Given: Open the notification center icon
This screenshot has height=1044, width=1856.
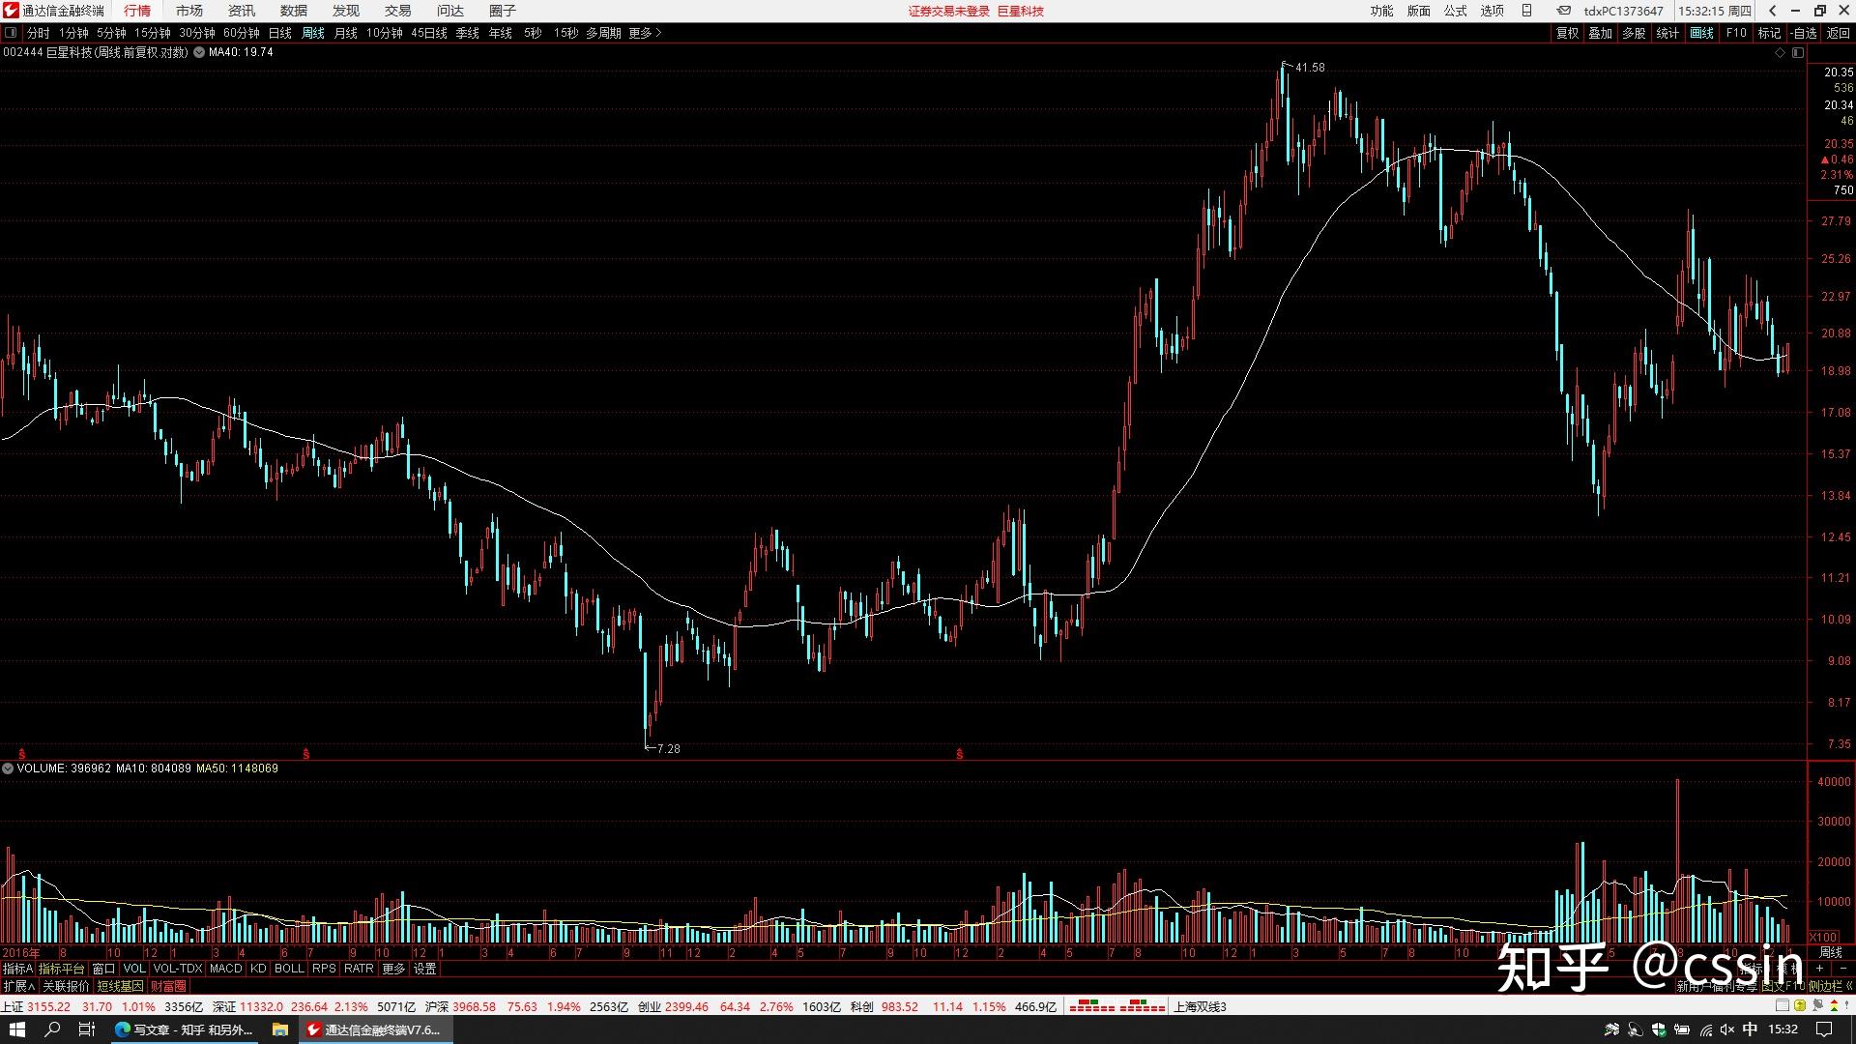Looking at the screenshot, I should point(1824,1029).
